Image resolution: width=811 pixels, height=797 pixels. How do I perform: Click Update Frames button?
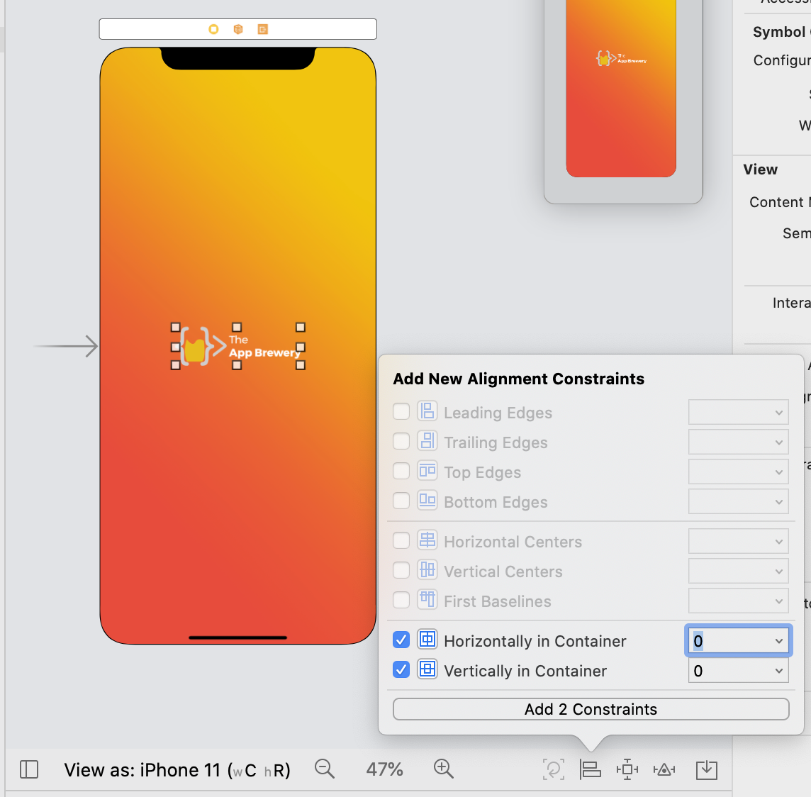point(554,769)
